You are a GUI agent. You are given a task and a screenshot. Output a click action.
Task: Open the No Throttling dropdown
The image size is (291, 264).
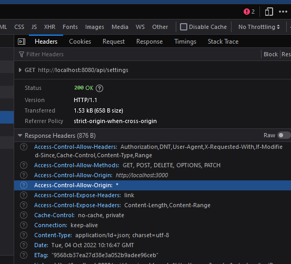[259, 27]
